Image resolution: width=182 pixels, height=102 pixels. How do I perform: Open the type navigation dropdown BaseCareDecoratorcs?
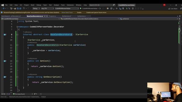[x=90, y=19]
